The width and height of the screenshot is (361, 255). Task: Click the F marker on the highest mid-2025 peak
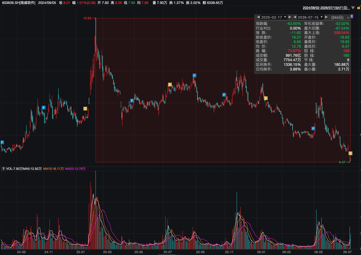(194, 75)
